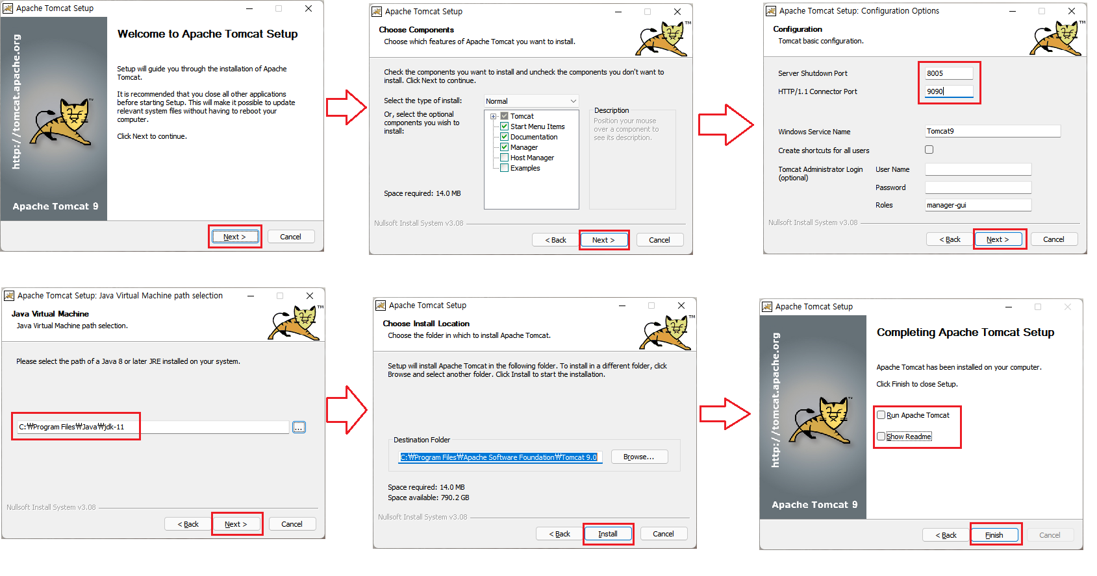Click Cancel in the Java Virtual Machine window
The image size is (1097, 576).
[292, 524]
